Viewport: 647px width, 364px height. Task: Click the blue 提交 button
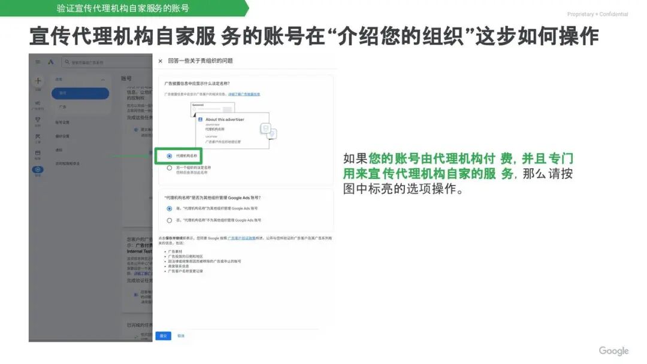[164, 336]
